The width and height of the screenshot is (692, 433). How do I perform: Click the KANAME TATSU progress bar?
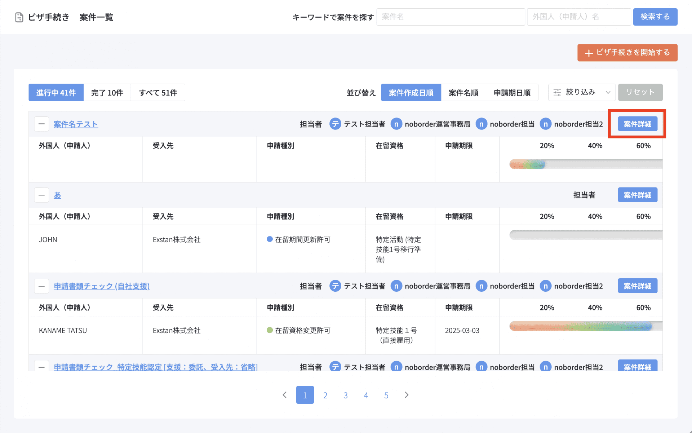point(580,327)
